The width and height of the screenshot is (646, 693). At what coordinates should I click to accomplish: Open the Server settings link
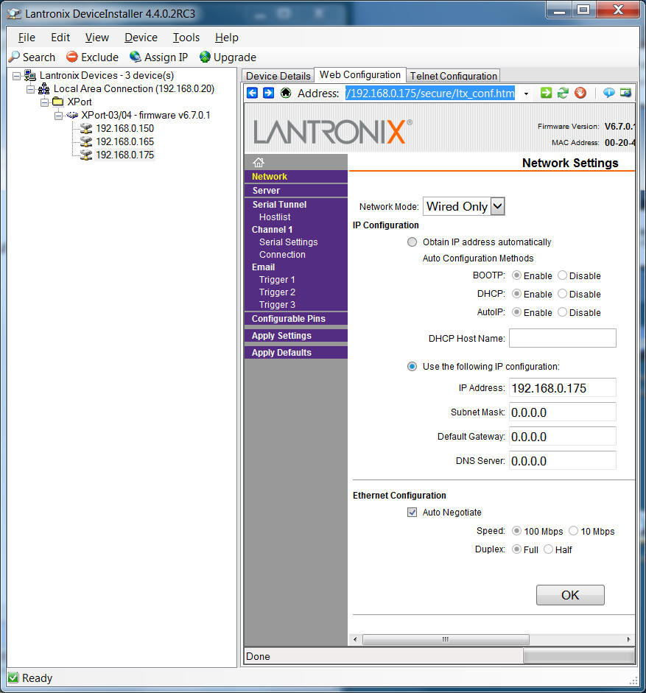pos(266,191)
